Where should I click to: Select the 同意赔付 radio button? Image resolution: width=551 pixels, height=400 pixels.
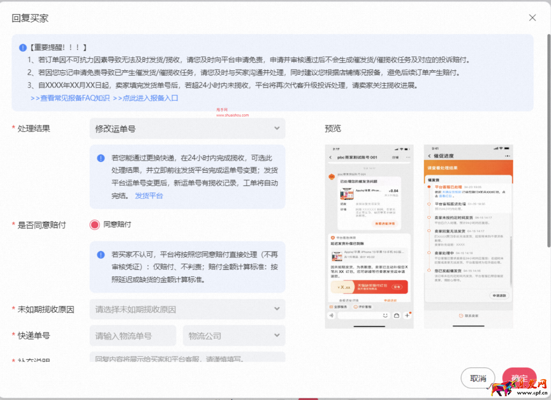[95, 225]
